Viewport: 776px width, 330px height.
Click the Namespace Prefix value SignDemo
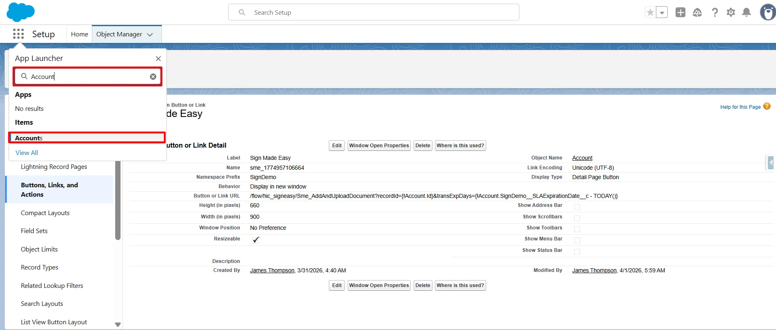(x=263, y=177)
